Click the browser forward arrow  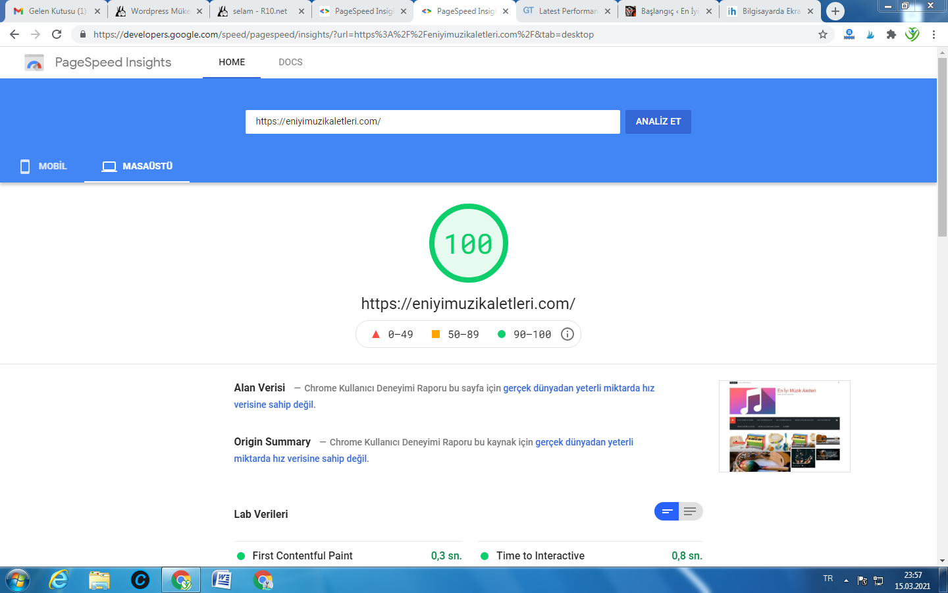pos(36,34)
